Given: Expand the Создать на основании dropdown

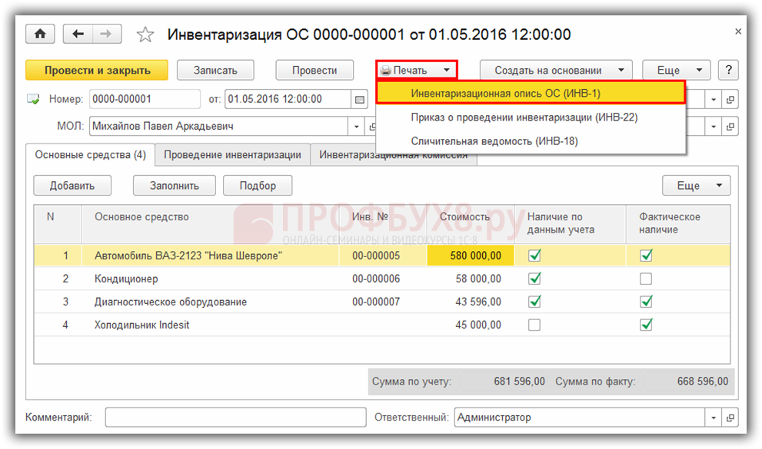Looking at the screenshot, I should [x=556, y=71].
